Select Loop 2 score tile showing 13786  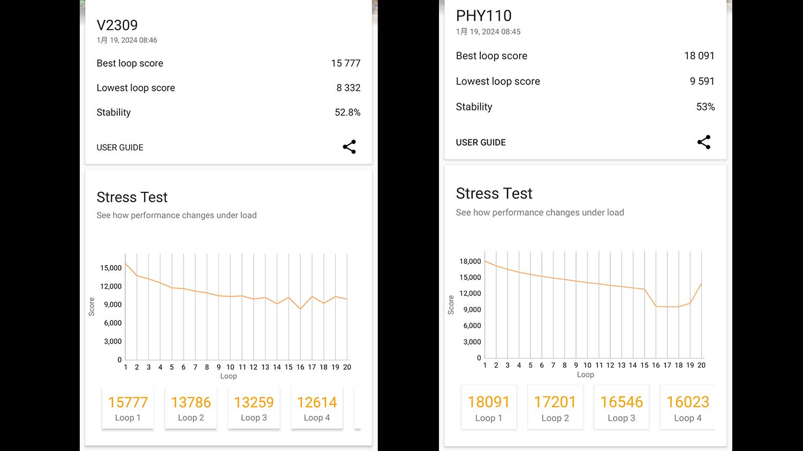point(191,408)
